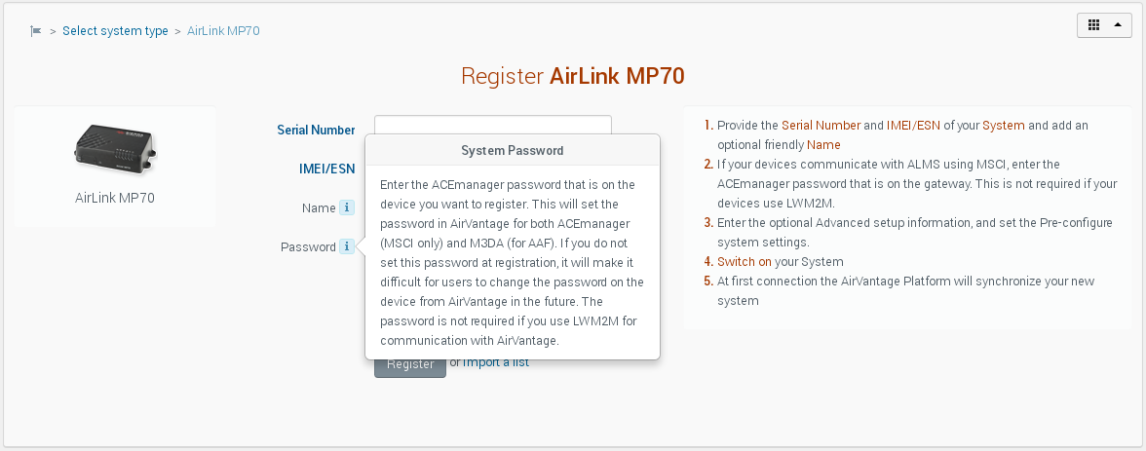Click the Serial Number form label
Viewport: 1146px width, 451px height.
coord(316,130)
